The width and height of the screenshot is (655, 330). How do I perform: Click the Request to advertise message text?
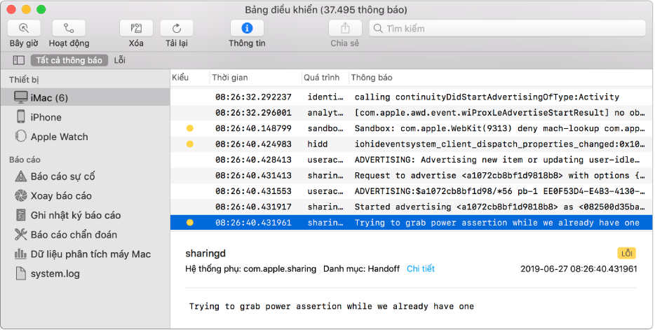(x=499, y=175)
